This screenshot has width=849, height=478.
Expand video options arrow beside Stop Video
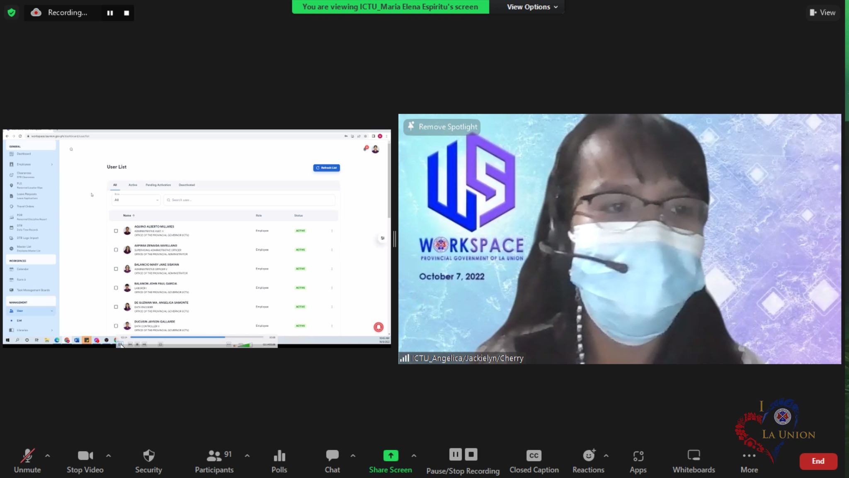click(108, 456)
